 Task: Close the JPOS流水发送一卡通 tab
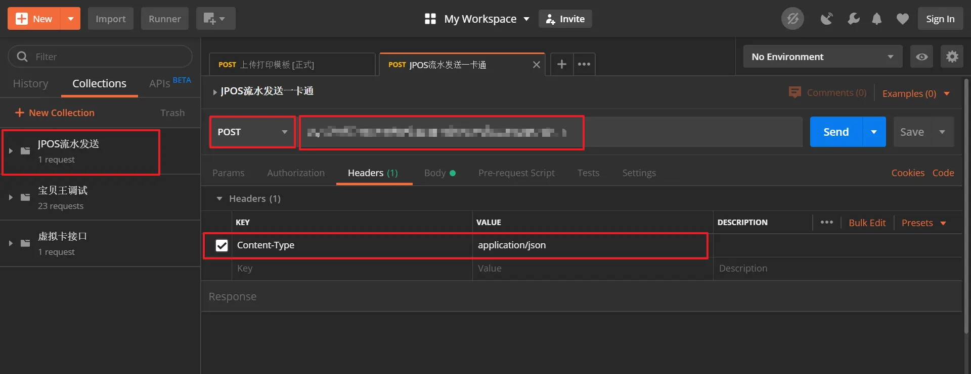click(537, 65)
